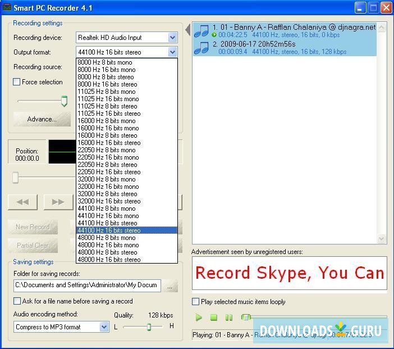Select 48000 Hz 16 bits stereo option

109,260
